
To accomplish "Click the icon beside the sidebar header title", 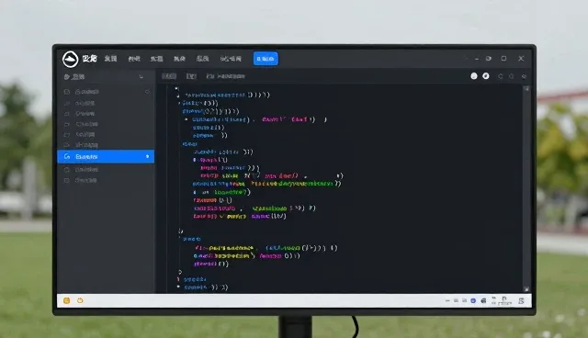I will coord(67,77).
